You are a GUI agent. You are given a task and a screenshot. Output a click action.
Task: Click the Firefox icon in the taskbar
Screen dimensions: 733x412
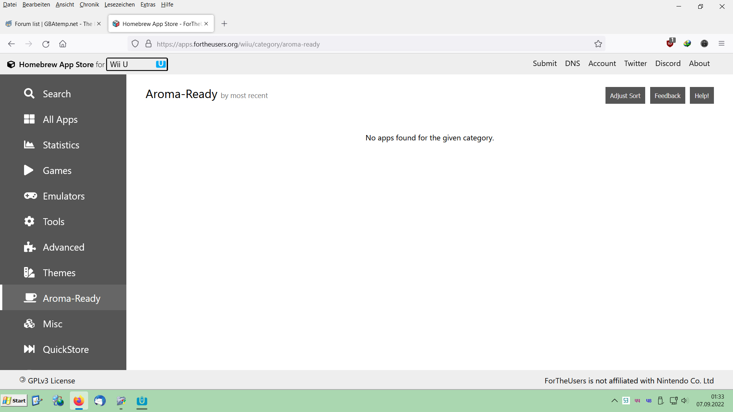pos(79,401)
